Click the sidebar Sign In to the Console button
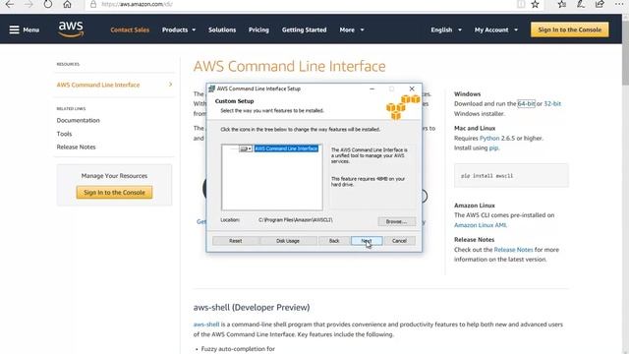Viewport: 629px width, 354px height. pyautogui.click(x=114, y=193)
